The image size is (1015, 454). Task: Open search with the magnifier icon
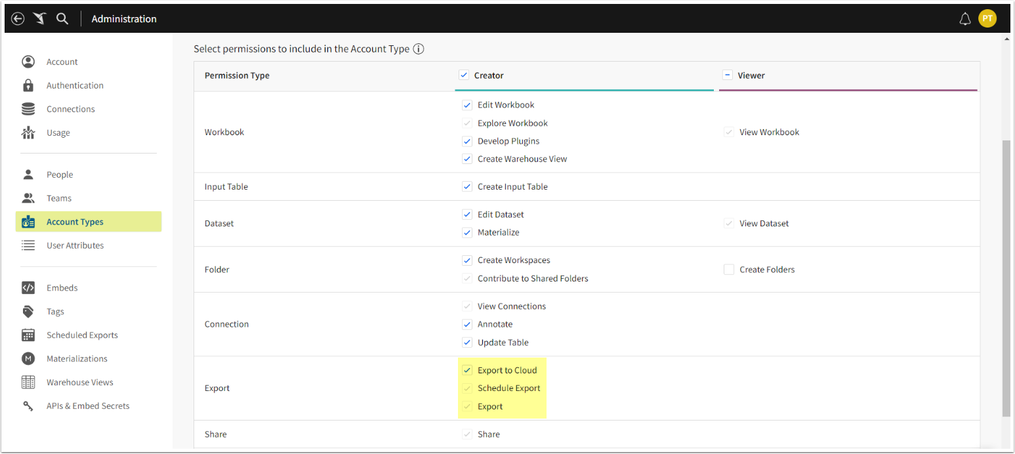coord(62,19)
